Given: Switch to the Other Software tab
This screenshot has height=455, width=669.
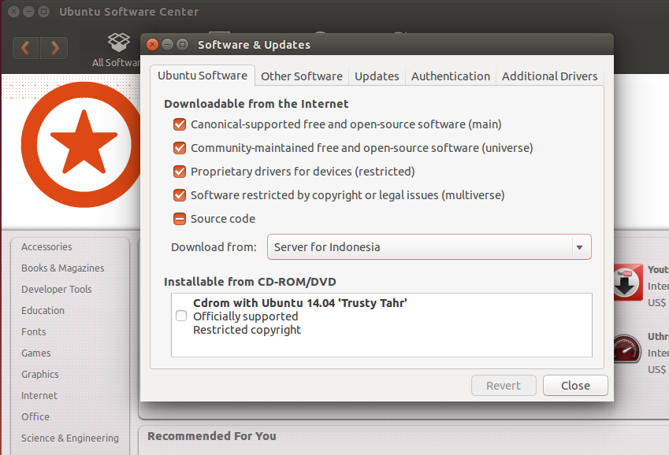Looking at the screenshot, I should (x=302, y=76).
